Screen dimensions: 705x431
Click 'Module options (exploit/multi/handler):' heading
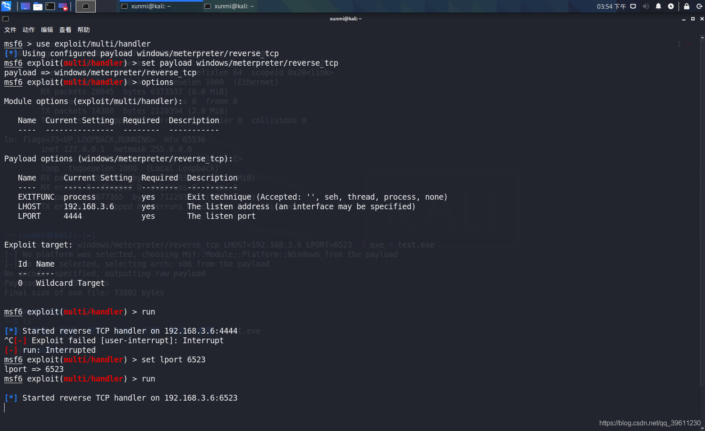[93, 101]
